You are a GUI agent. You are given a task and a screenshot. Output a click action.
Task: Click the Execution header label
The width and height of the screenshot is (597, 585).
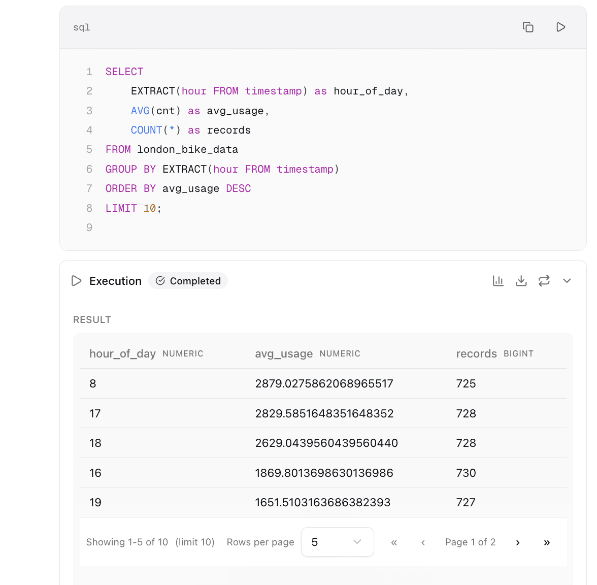(115, 280)
